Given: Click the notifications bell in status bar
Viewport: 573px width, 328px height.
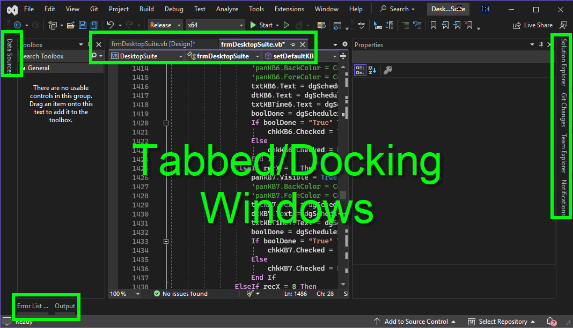Looking at the screenshot, I should (551, 322).
